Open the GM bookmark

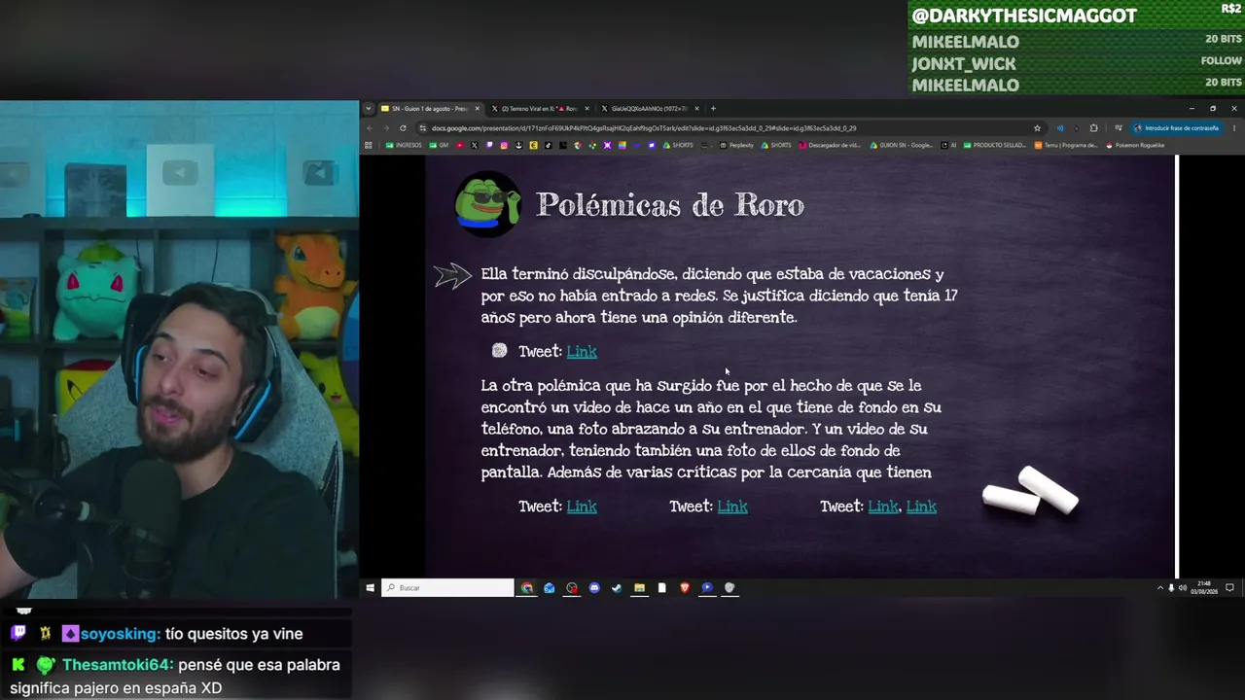tap(440, 146)
